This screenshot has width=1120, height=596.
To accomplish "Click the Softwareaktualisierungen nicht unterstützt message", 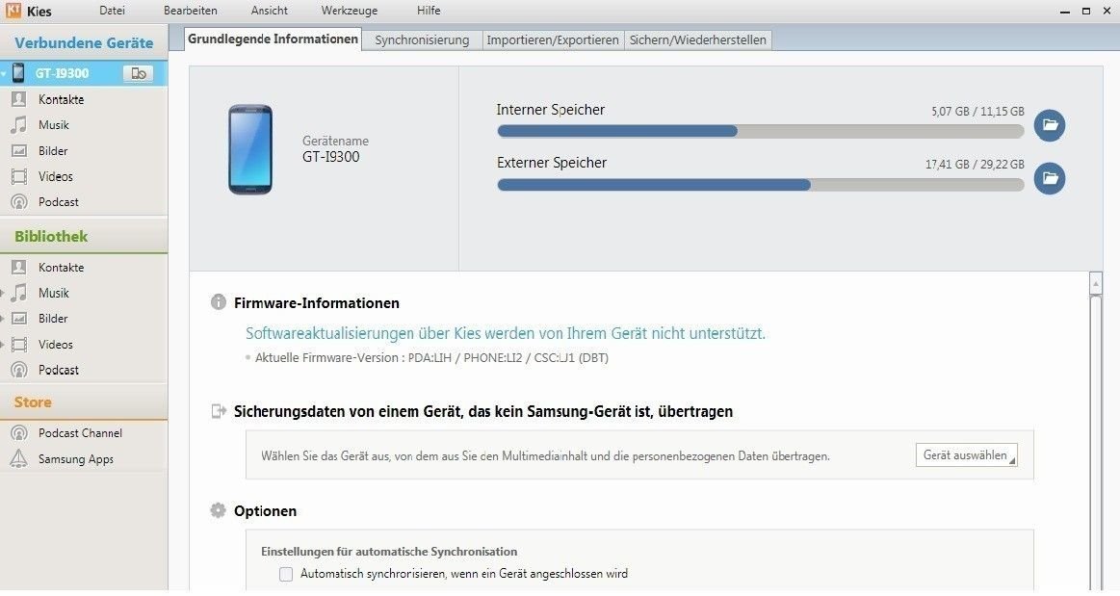I will 505,333.
